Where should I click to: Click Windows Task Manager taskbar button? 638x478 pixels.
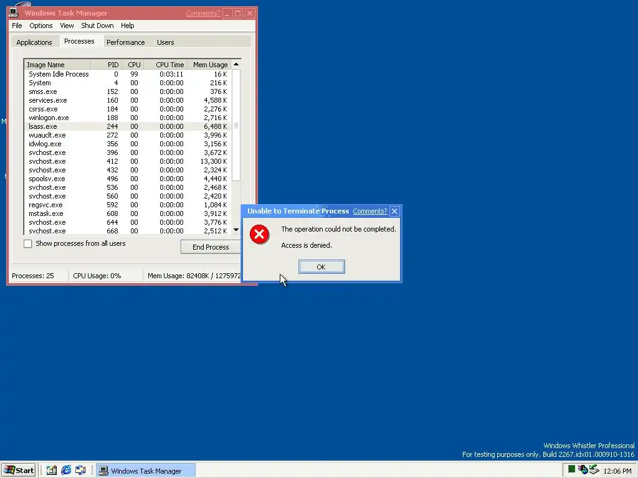(x=146, y=471)
